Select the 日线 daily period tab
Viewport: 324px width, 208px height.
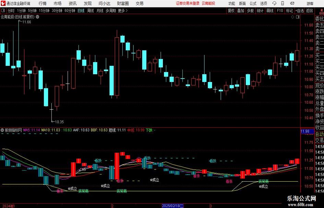81,11
